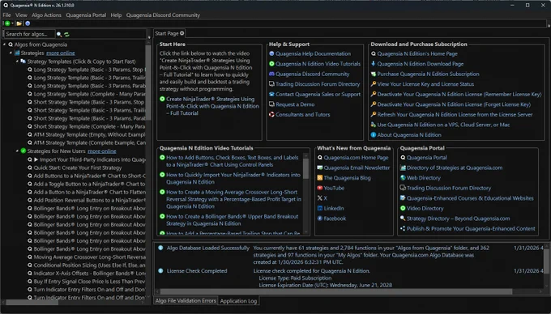The height and width of the screenshot is (314, 551).
Task: Open the Help menu
Action: [x=116, y=15]
